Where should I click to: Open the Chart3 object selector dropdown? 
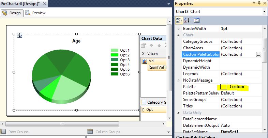click(x=265, y=12)
